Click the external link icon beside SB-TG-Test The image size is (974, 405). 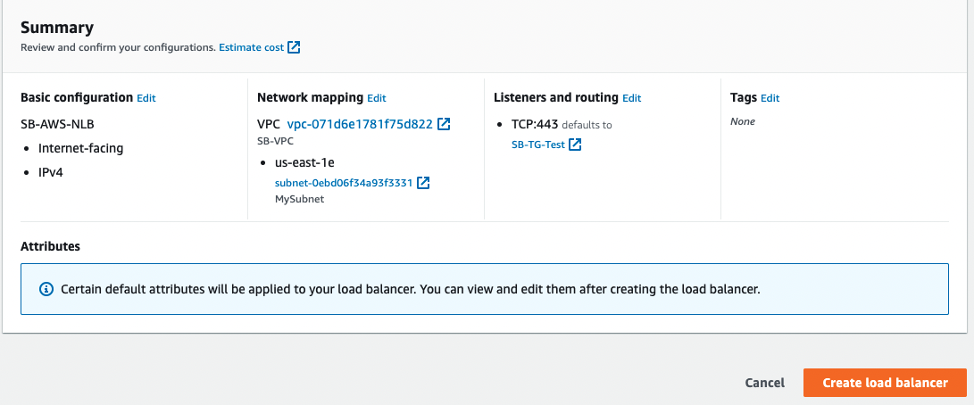575,145
